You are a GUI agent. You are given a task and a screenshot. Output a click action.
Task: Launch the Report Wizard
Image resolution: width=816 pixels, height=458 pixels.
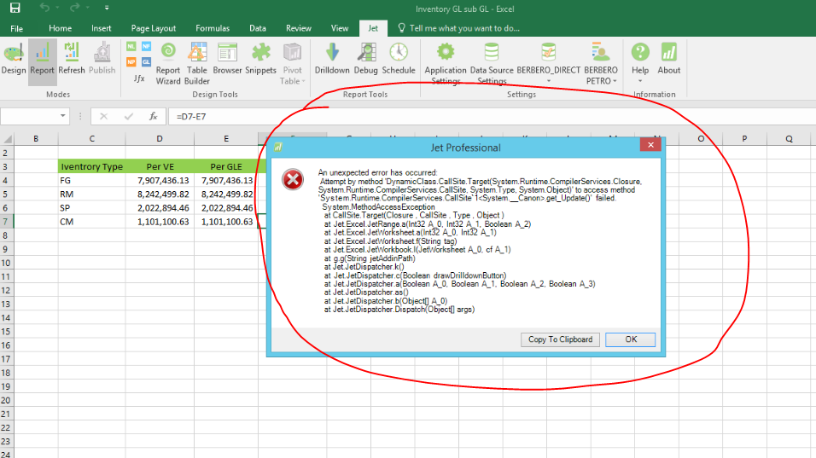point(167,63)
